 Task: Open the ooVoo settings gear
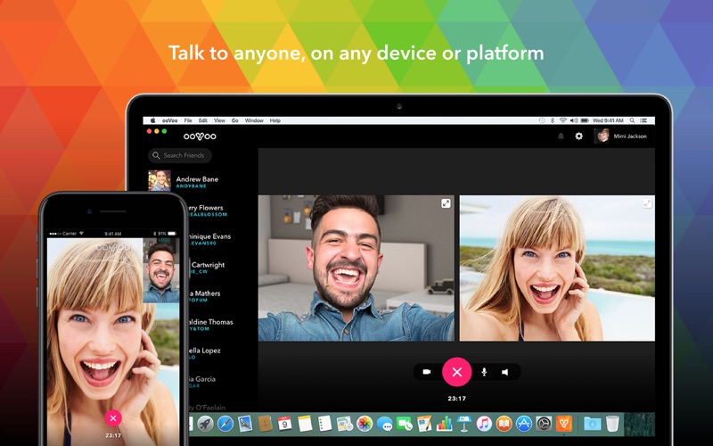point(578,136)
